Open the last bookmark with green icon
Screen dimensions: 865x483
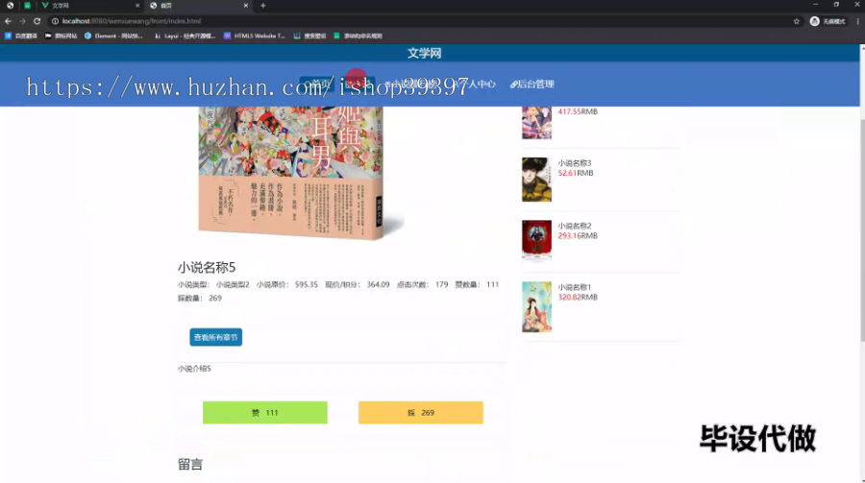pyautogui.click(x=358, y=36)
